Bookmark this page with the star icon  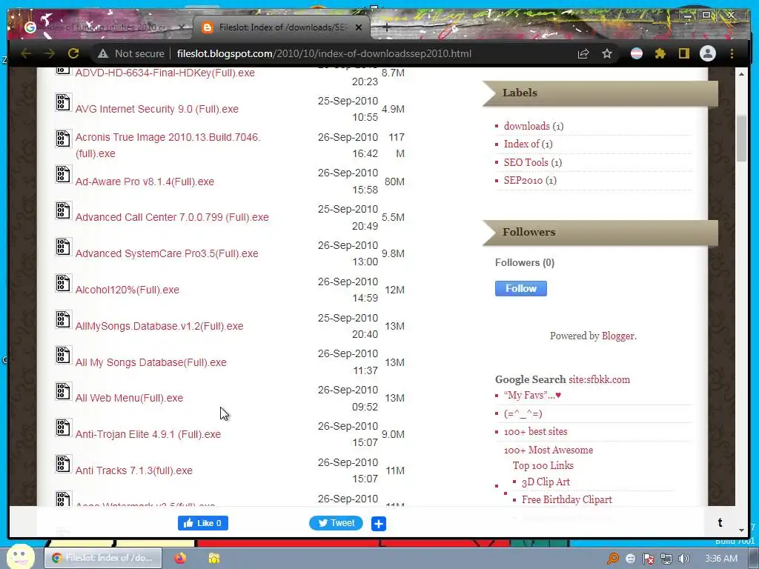click(x=607, y=53)
